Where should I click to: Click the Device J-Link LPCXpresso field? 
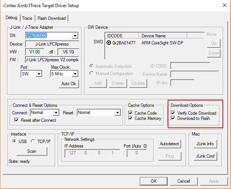[52, 44]
